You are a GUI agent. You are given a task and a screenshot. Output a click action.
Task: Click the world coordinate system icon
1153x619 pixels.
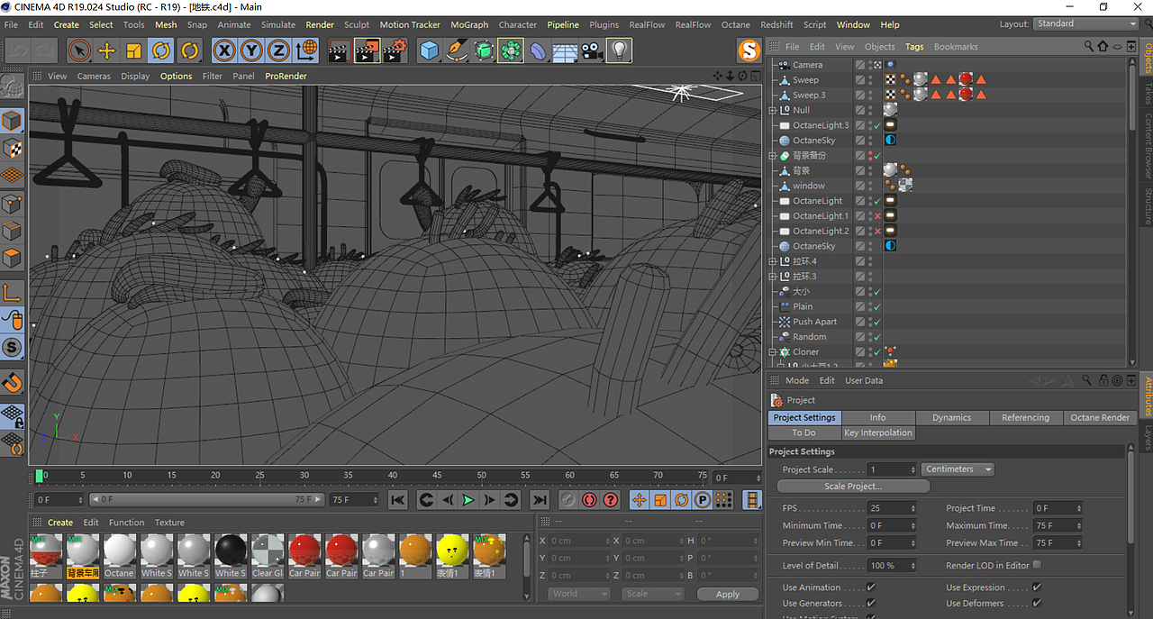point(306,50)
